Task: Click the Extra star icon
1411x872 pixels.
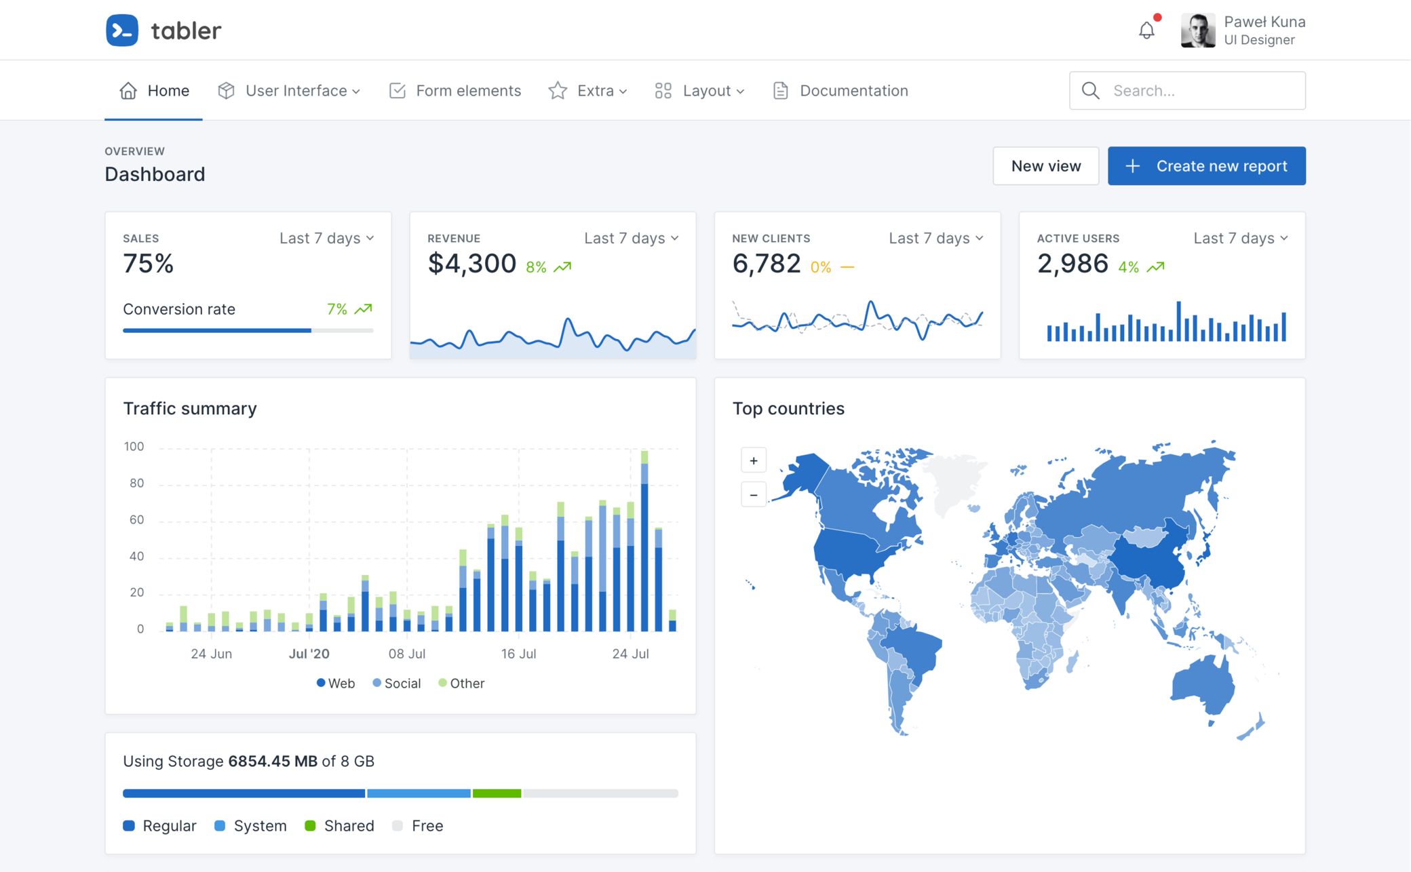Action: point(557,90)
